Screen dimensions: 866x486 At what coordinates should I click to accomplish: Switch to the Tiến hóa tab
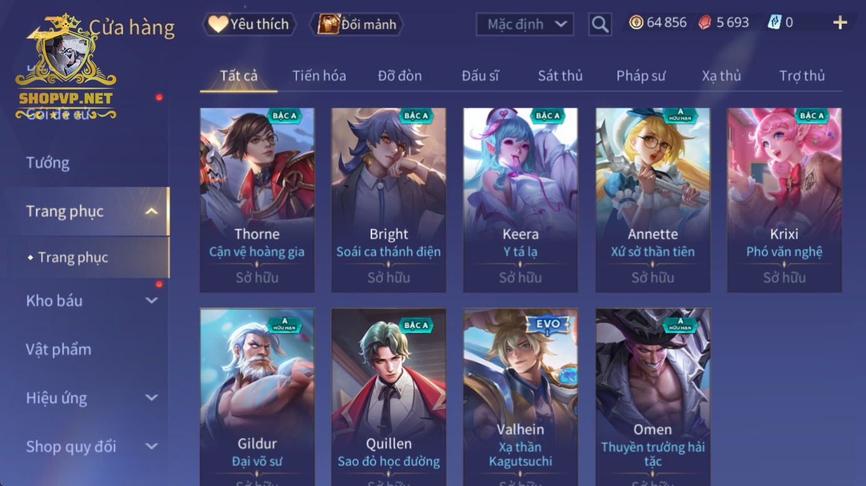point(319,76)
